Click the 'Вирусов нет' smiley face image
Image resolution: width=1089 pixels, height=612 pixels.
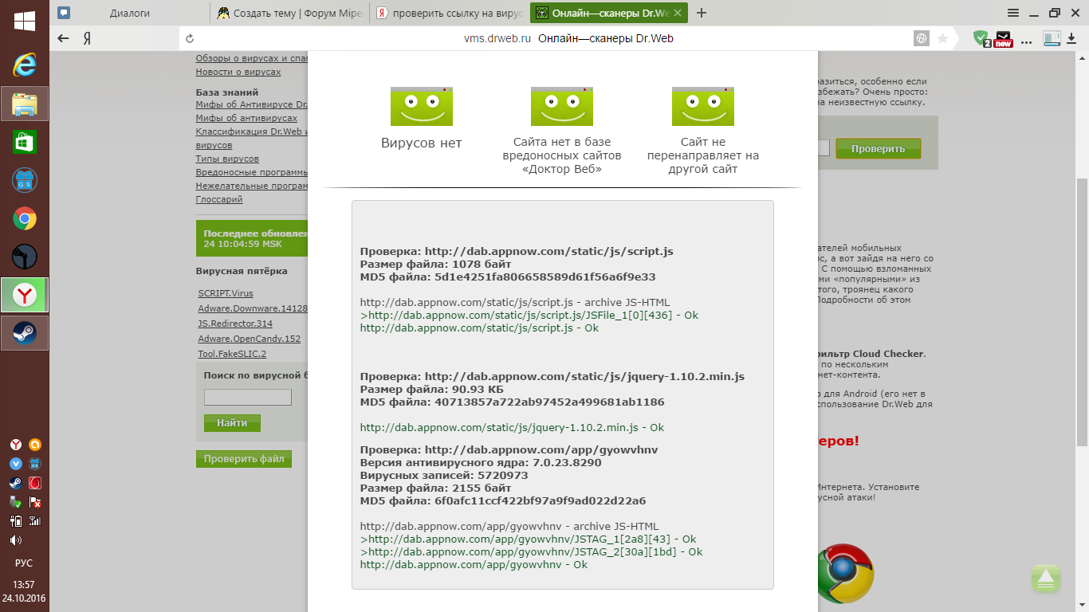point(422,106)
